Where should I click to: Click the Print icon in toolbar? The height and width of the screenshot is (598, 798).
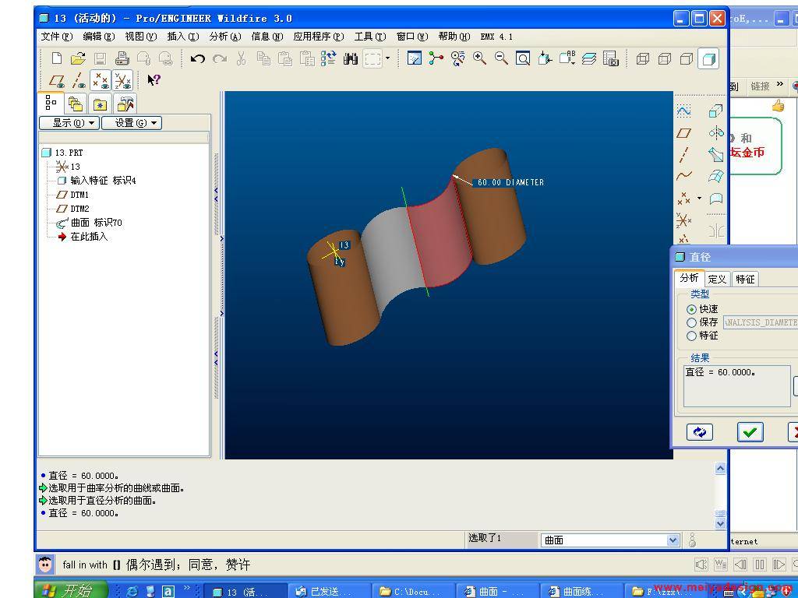coord(122,58)
